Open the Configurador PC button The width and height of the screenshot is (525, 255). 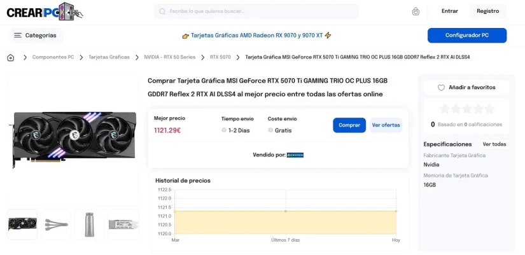pos(466,36)
